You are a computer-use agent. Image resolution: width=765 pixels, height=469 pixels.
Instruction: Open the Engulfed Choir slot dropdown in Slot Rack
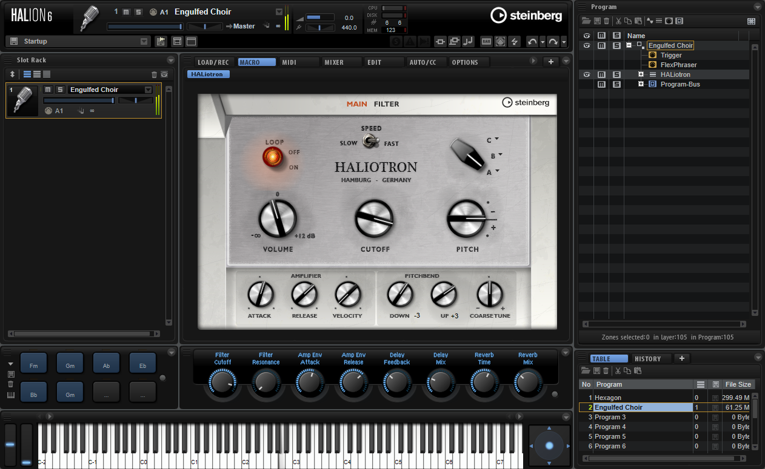point(148,90)
